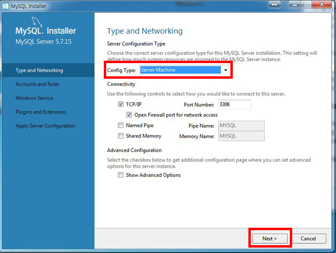Image resolution: width=336 pixels, height=253 pixels.
Task: Click the Cancel button
Action: coord(308,239)
